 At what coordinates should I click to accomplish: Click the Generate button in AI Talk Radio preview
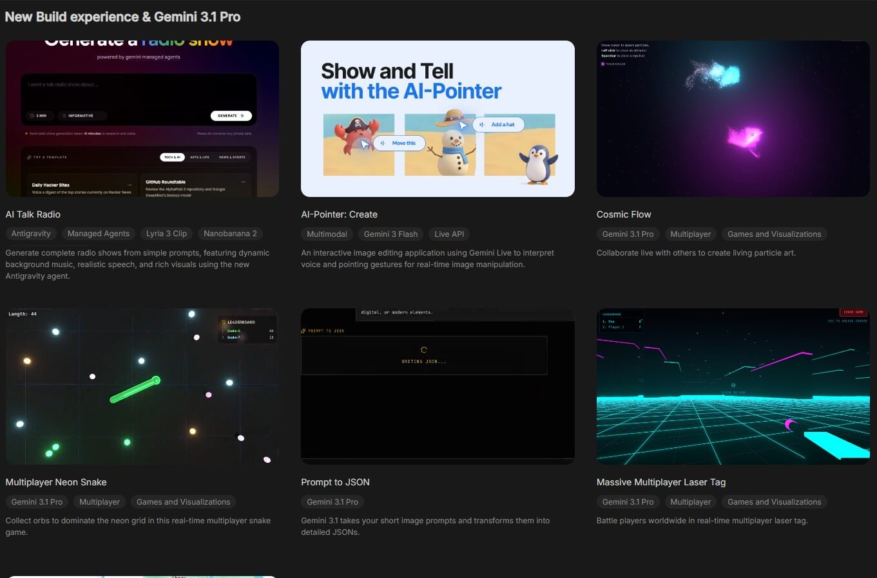(x=231, y=116)
